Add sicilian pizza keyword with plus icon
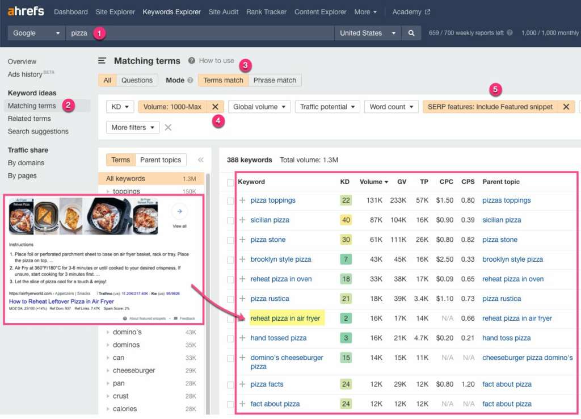This screenshot has width=581, height=419. click(242, 220)
